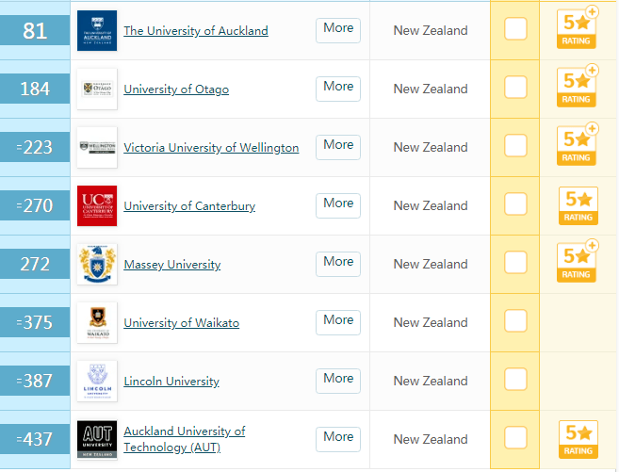Click the 5-star rating badge for Canterbury

(577, 205)
